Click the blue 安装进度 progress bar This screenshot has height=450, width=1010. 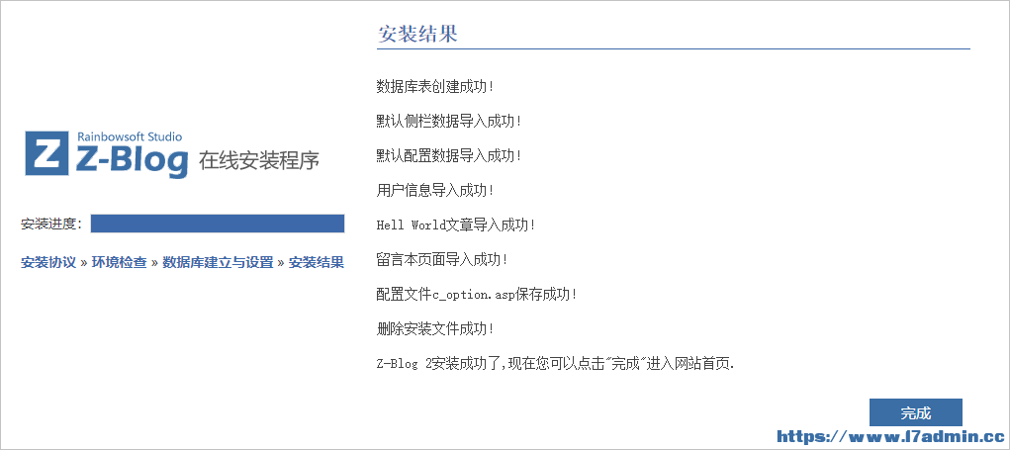click(x=217, y=225)
